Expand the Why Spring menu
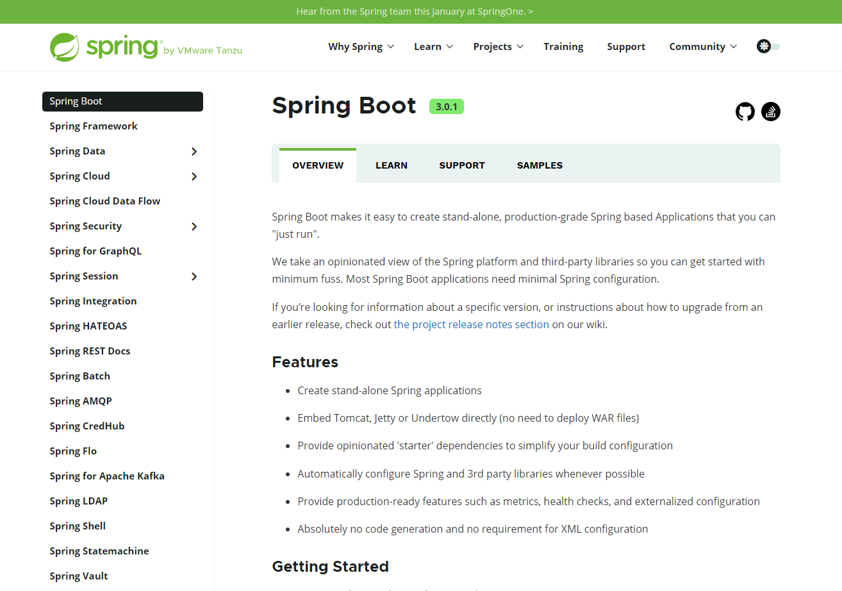842x591 pixels. [361, 47]
